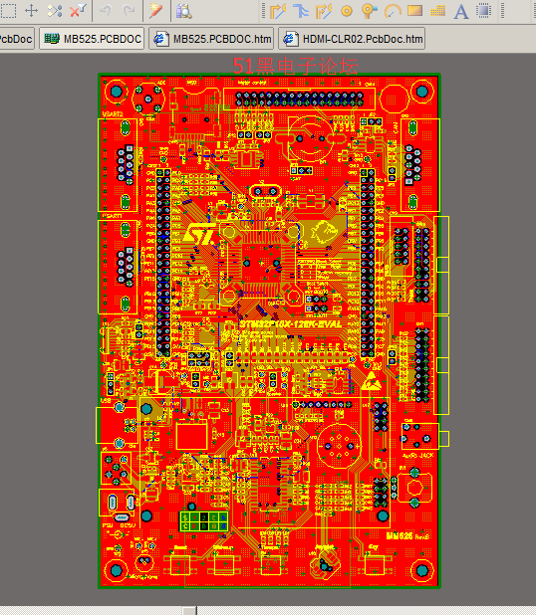Activate the Place Polygon Pour tool

pyautogui.click(x=437, y=11)
